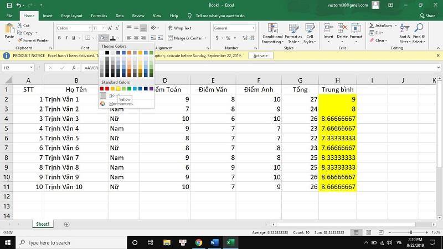Toggle Italic formatting
443x249 pixels.
click(x=66, y=38)
